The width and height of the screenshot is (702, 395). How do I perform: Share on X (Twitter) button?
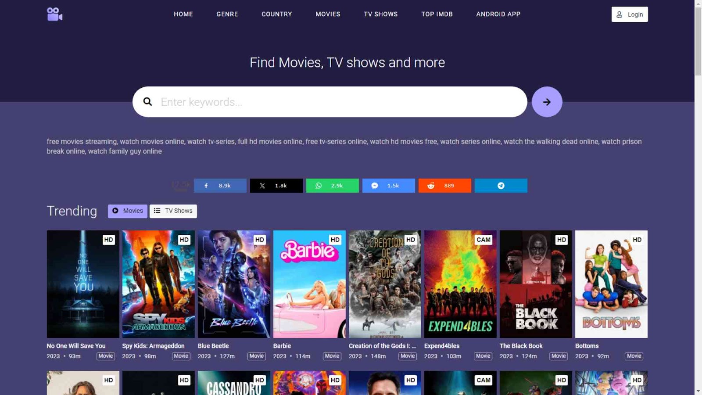276,186
